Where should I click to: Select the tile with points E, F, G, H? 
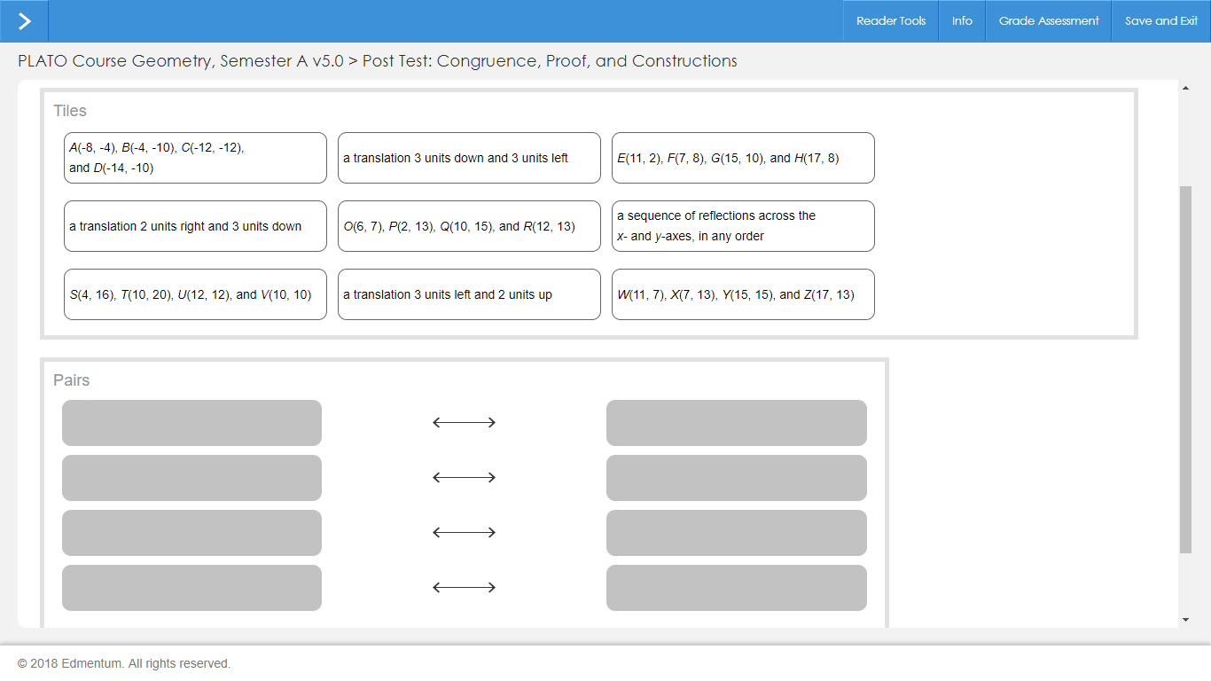pyautogui.click(x=743, y=158)
